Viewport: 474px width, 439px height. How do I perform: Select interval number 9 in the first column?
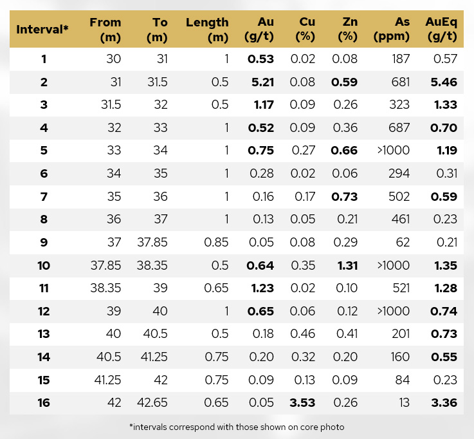tap(44, 242)
